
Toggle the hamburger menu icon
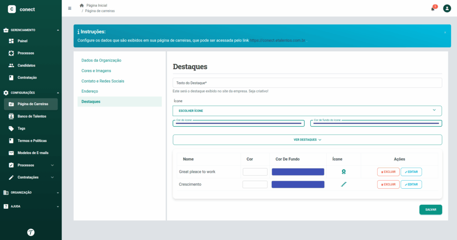(70, 8)
